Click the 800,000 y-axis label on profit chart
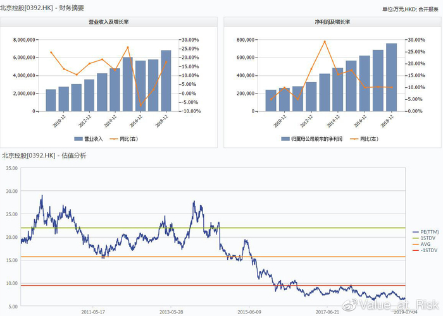This screenshot has height=316, width=443. (246, 40)
